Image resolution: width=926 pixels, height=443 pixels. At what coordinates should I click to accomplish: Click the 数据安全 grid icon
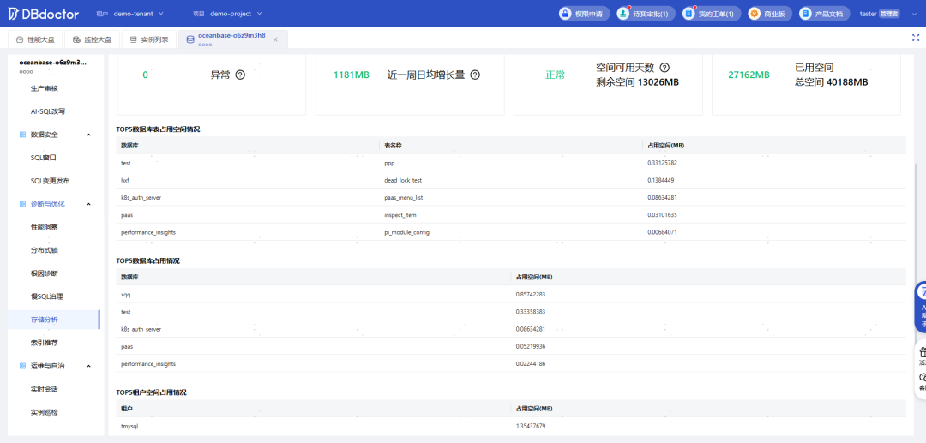tap(22, 135)
